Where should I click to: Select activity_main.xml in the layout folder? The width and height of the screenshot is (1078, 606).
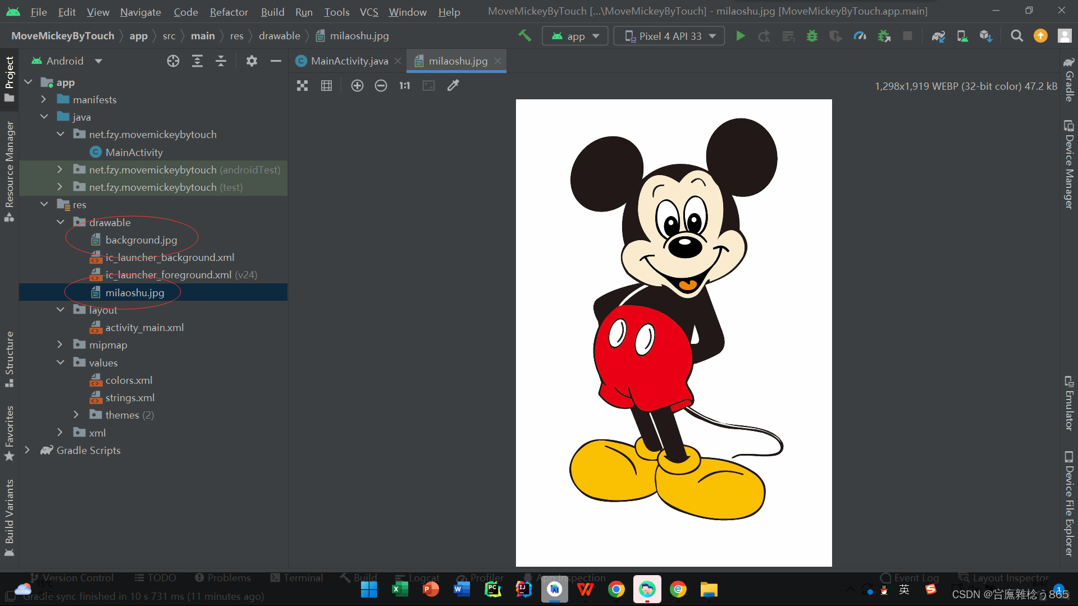pyautogui.click(x=144, y=328)
